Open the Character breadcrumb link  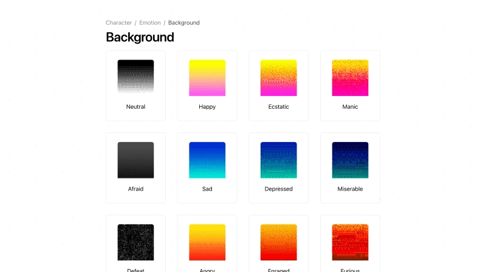118,22
